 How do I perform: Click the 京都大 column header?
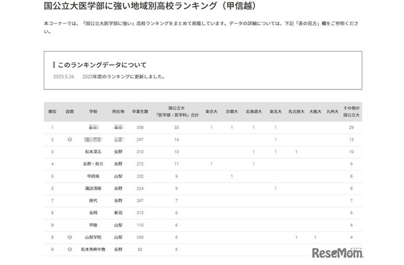tap(232, 111)
